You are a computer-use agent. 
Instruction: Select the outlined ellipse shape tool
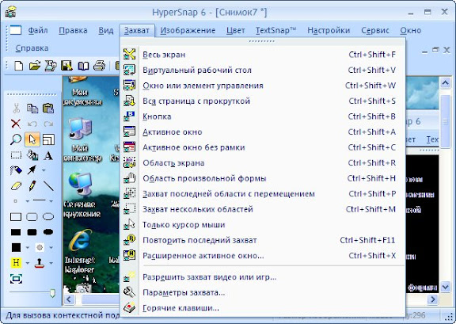48,216
